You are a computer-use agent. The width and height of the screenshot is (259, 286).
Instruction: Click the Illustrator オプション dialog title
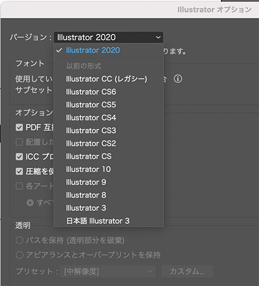pos(214,9)
